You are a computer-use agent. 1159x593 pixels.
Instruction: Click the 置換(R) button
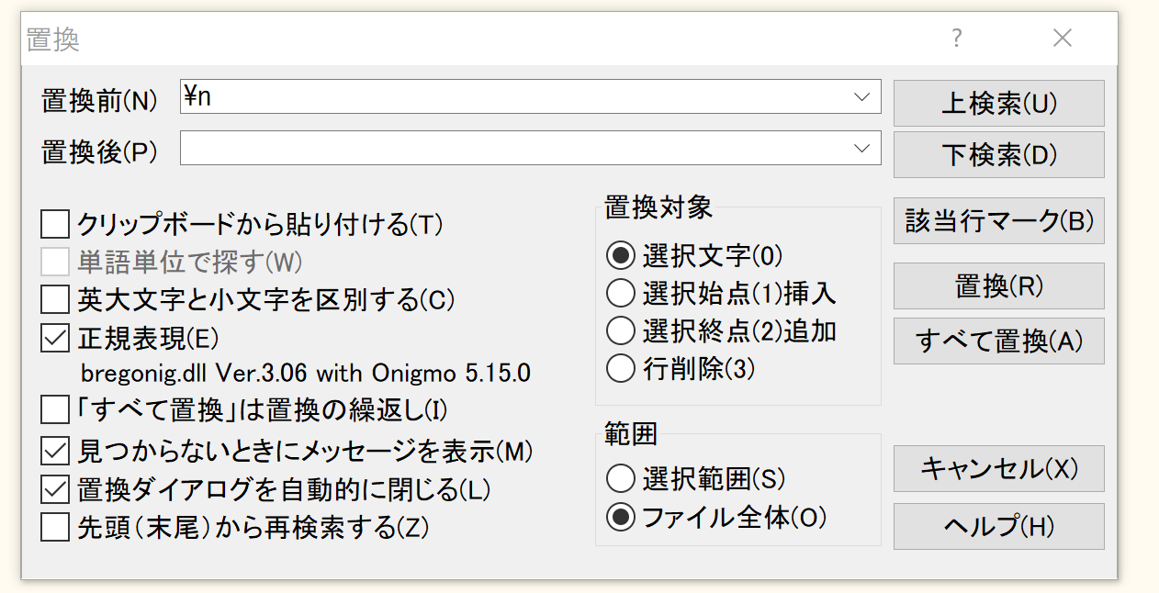pyautogui.click(x=998, y=286)
